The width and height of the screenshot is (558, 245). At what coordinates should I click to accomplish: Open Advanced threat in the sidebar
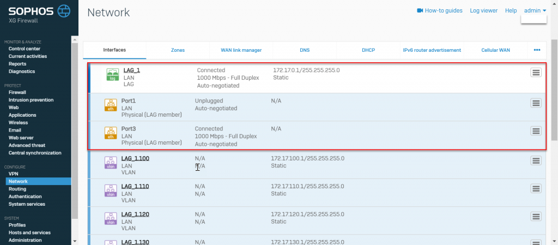point(27,145)
